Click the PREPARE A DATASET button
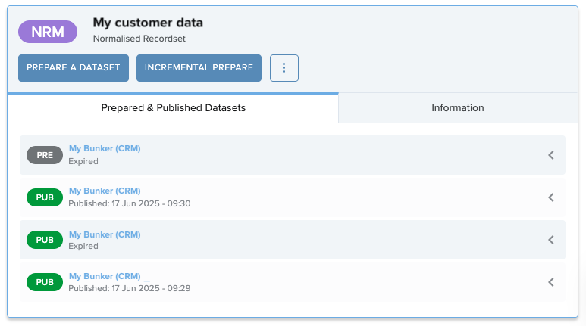The image size is (586, 326). [74, 68]
